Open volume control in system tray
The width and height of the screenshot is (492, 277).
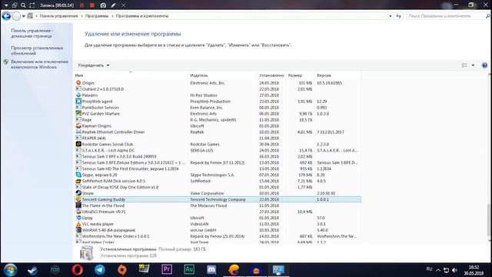pos(454,270)
